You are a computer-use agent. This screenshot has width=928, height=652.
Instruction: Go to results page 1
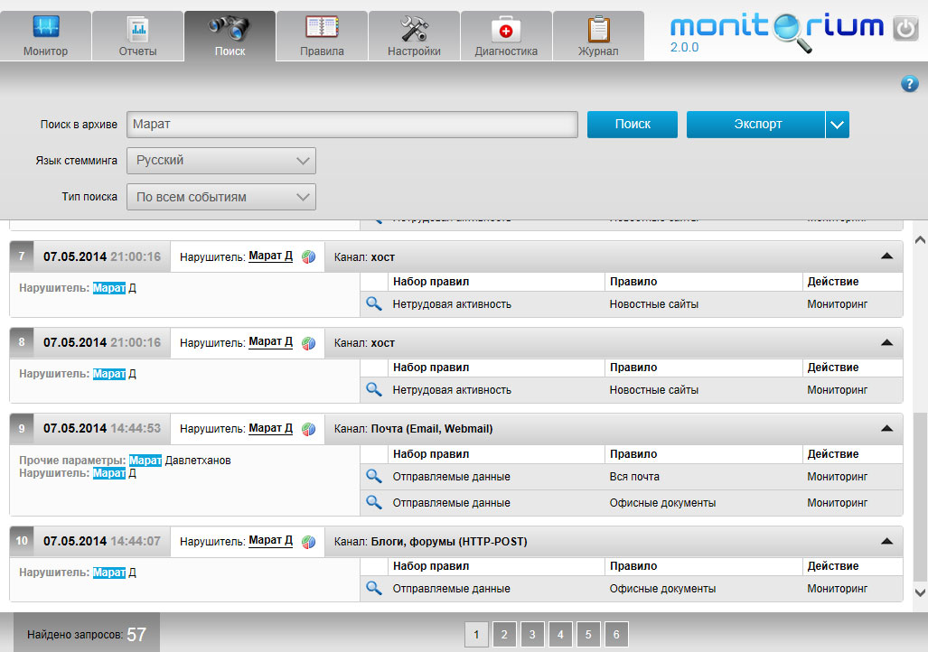[476, 634]
